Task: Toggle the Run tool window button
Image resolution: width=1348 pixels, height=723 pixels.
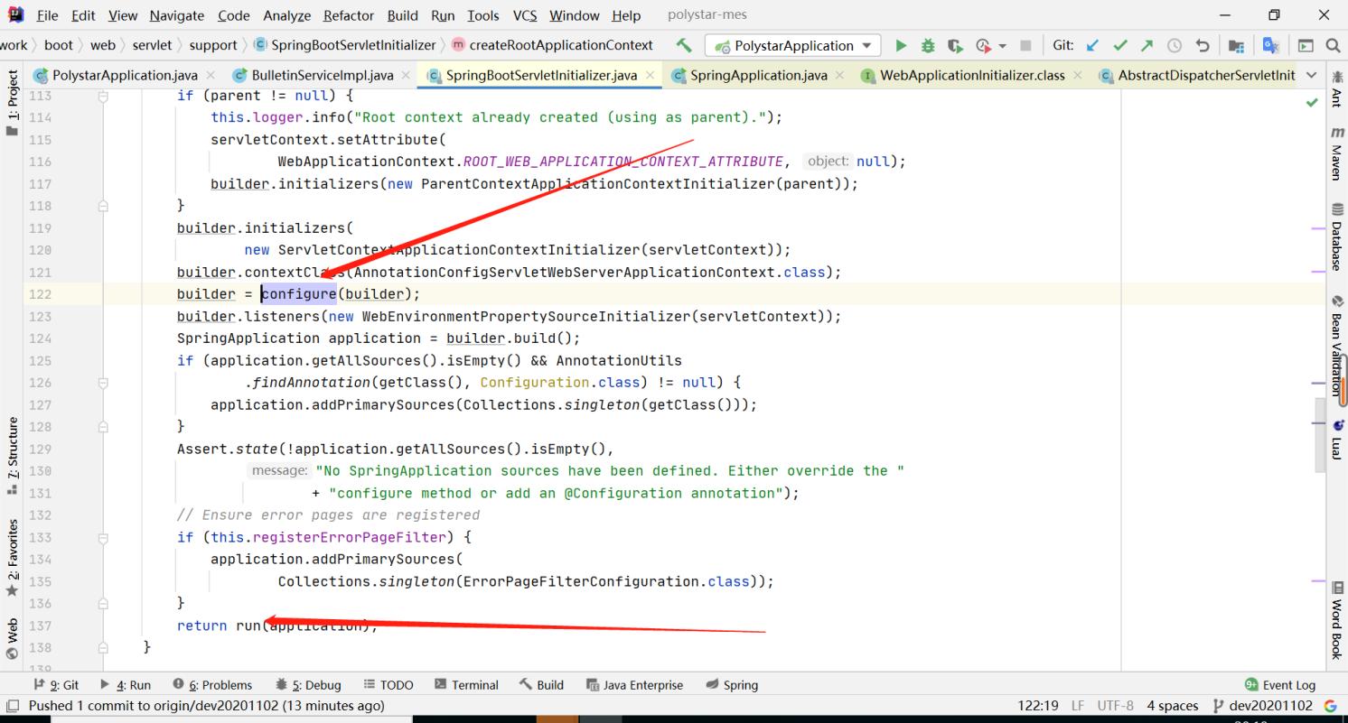Action: pos(126,685)
